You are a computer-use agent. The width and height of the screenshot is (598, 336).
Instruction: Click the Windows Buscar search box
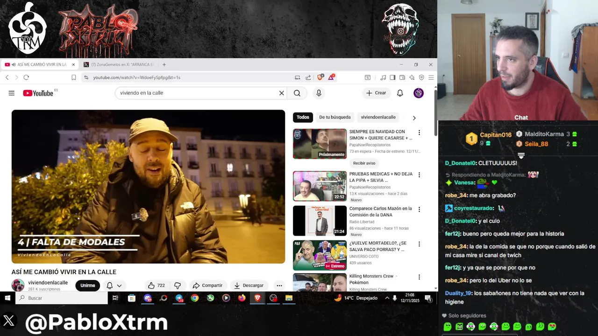tap(62, 298)
